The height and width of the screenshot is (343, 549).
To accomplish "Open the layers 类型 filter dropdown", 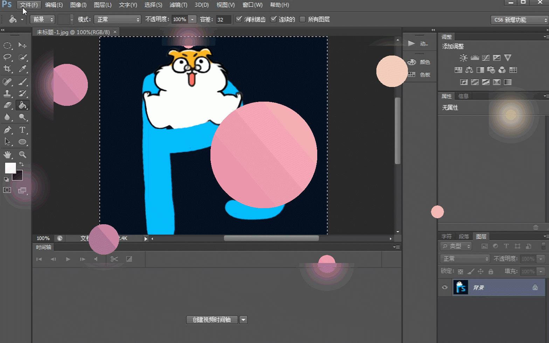I will pos(456,246).
